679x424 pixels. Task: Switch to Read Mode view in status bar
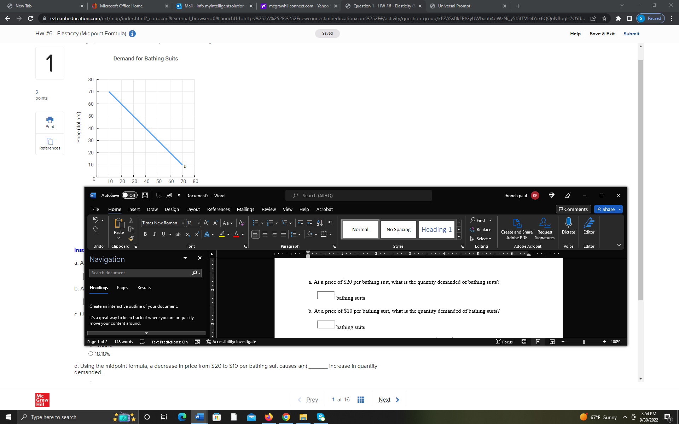pyautogui.click(x=524, y=342)
